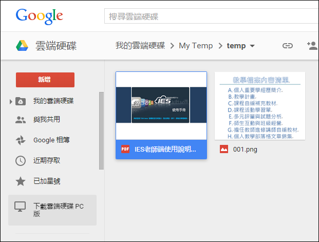Click the PDF file type icon
Image resolution: width=319 pixels, height=242 pixels.
coord(125,149)
